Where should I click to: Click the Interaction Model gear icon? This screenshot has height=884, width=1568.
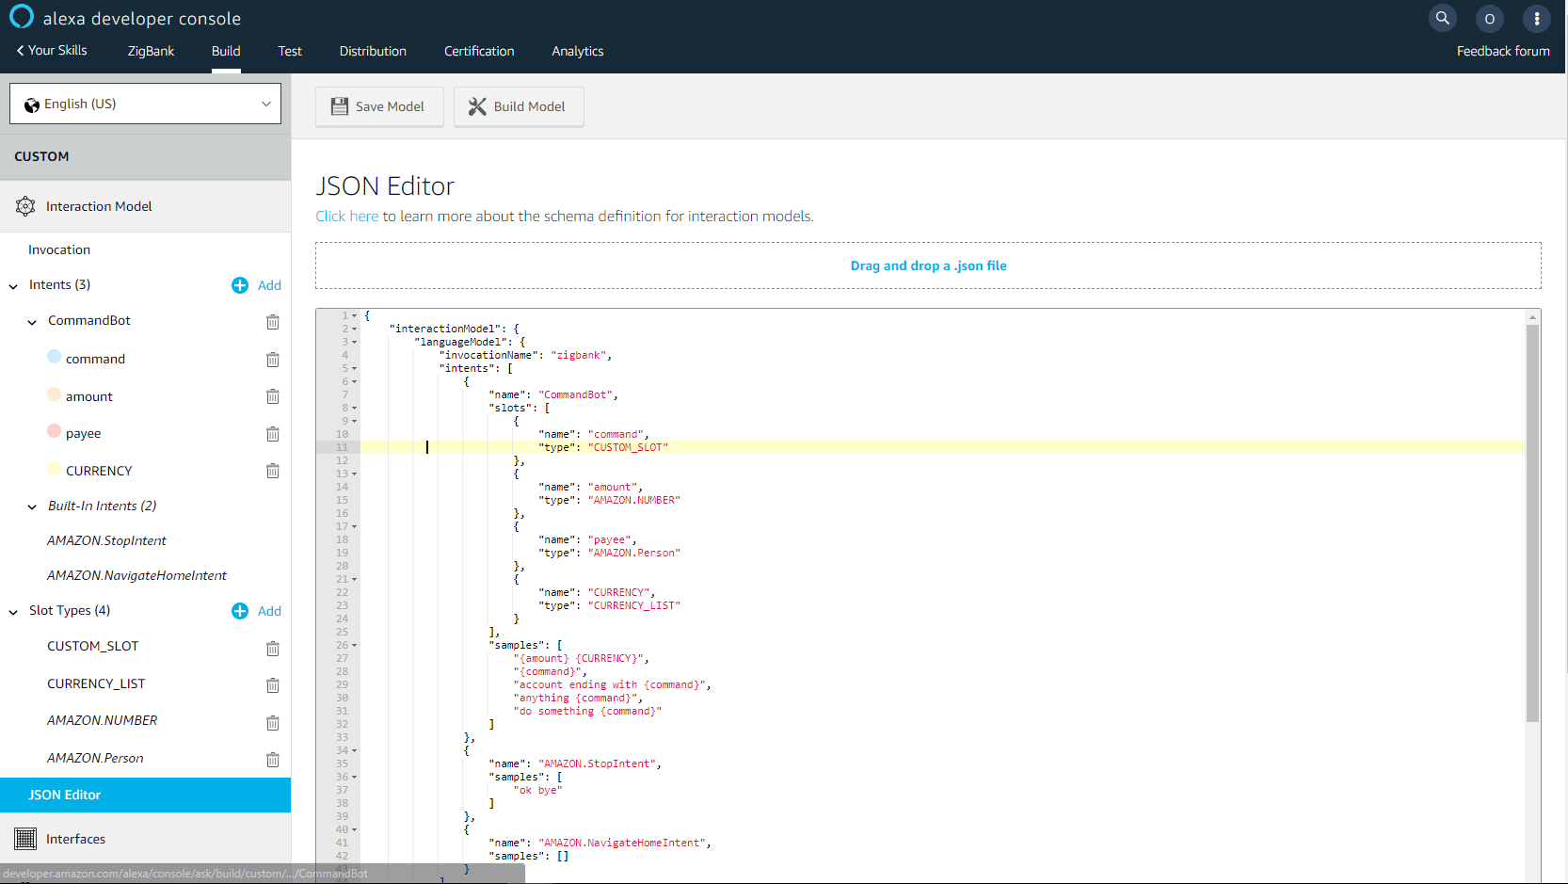[x=25, y=206]
